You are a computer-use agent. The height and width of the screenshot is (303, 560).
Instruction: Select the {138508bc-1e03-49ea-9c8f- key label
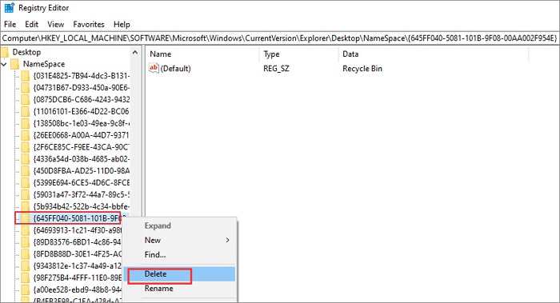click(x=82, y=123)
